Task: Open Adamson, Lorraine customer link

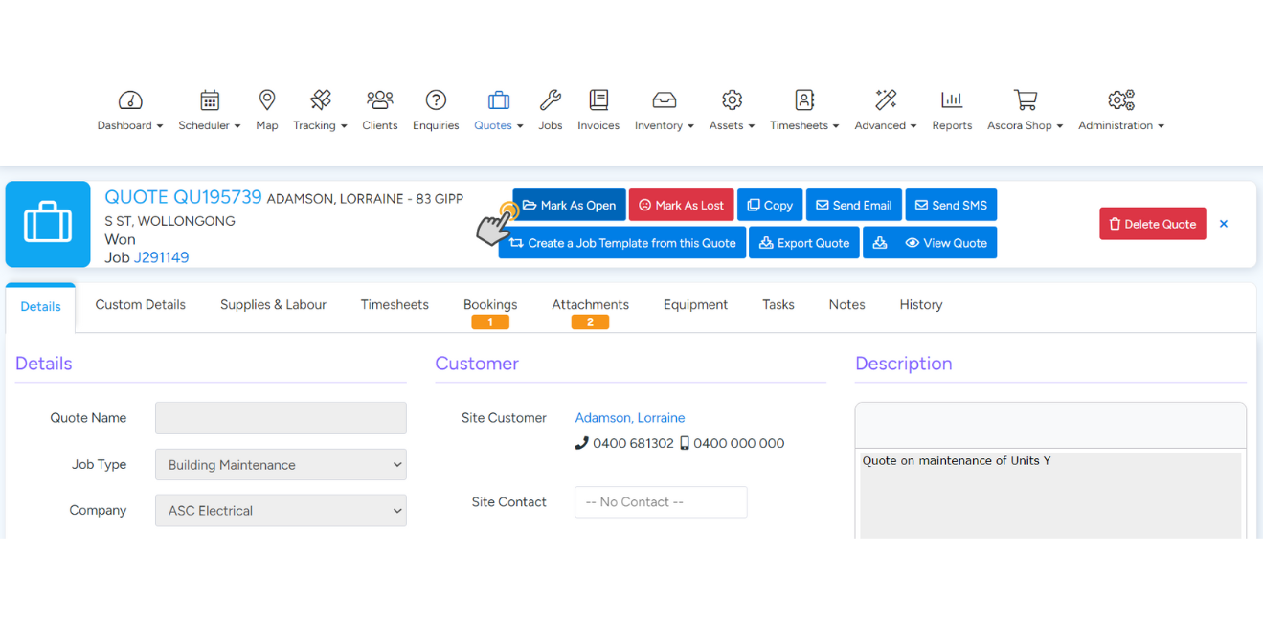Action: pos(629,418)
